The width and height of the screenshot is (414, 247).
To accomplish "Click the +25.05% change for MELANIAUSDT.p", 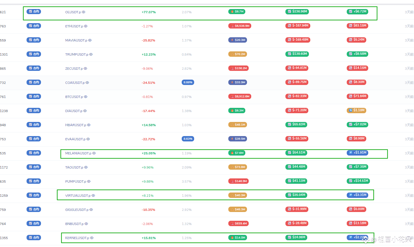I will pos(149,153).
